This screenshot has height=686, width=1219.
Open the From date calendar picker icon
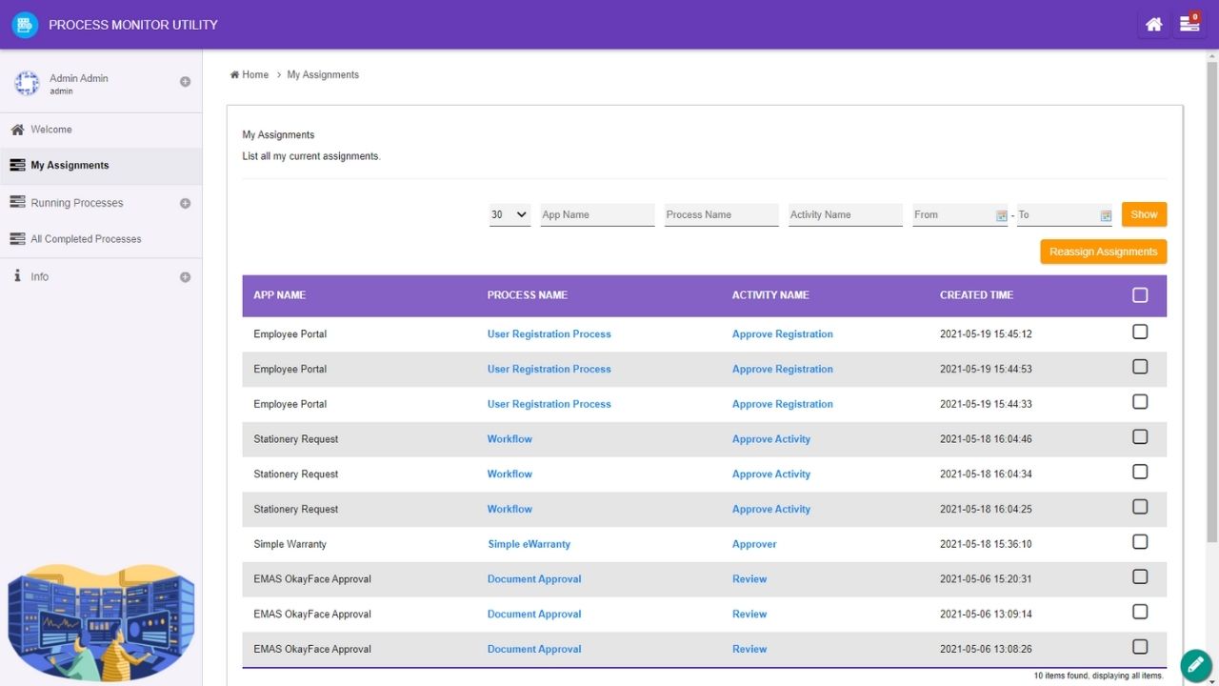[1001, 216]
